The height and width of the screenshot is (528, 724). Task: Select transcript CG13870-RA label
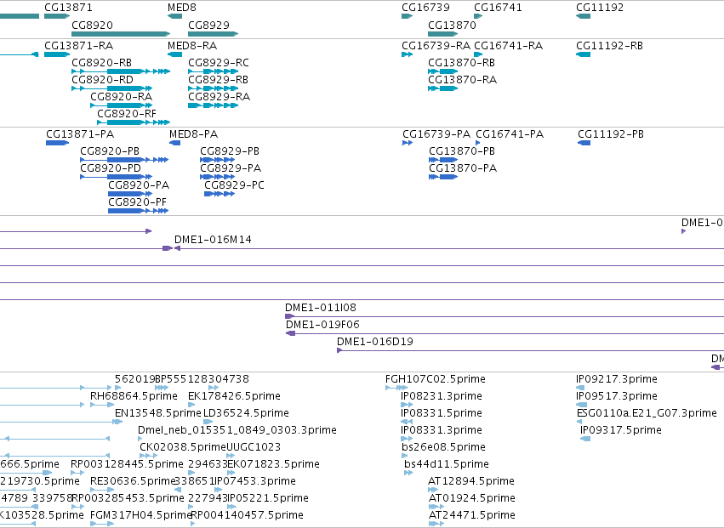pos(462,79)
